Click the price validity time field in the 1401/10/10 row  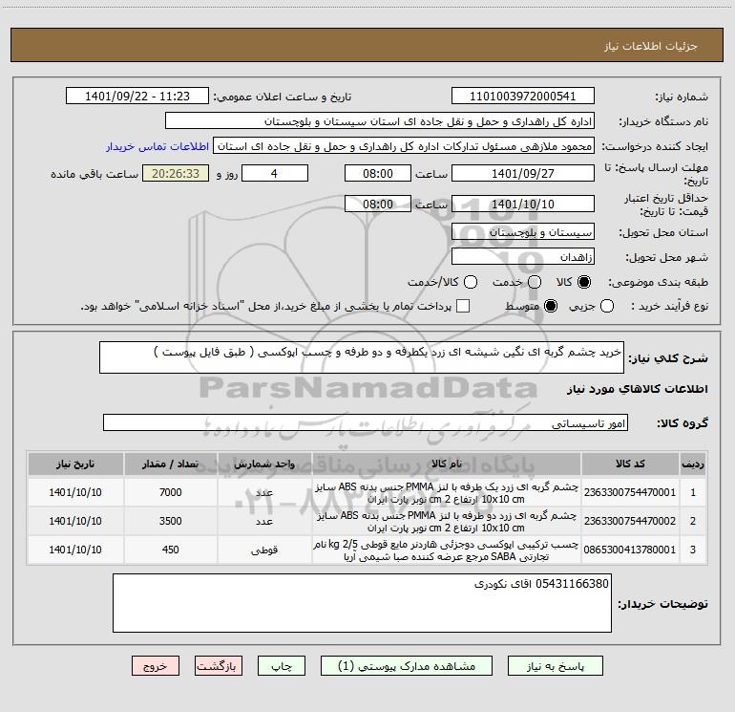378,204
